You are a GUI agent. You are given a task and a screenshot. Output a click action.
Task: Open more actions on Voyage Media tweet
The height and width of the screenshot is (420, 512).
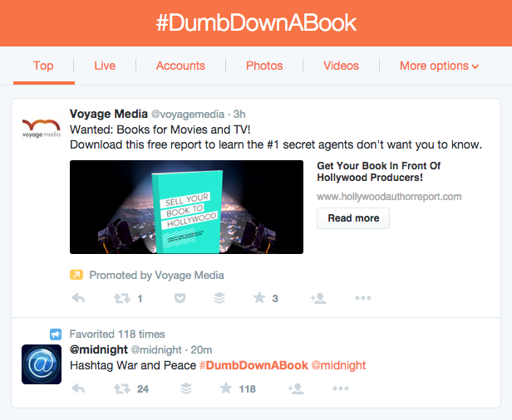(x=363, y=298)
